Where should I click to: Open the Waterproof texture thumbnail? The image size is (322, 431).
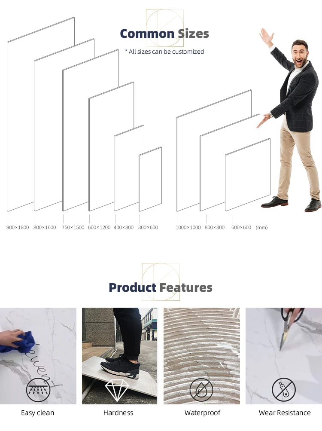click(x=202, y=356)
